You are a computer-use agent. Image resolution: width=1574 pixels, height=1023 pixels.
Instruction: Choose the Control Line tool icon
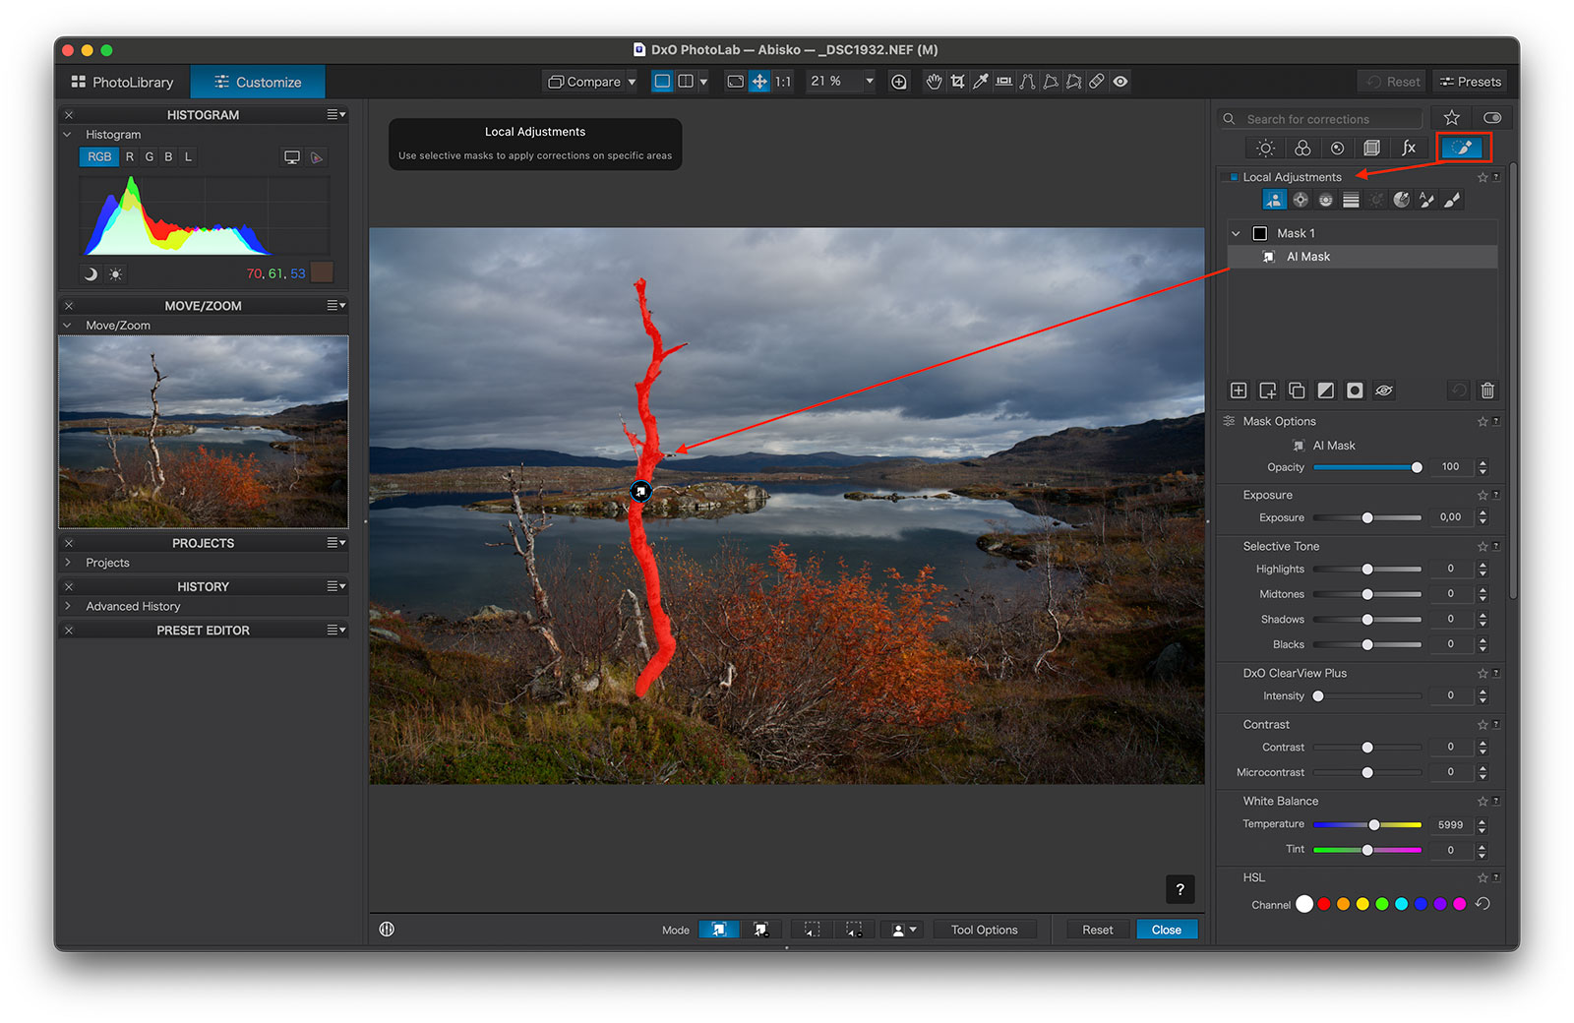point(1326,200)
